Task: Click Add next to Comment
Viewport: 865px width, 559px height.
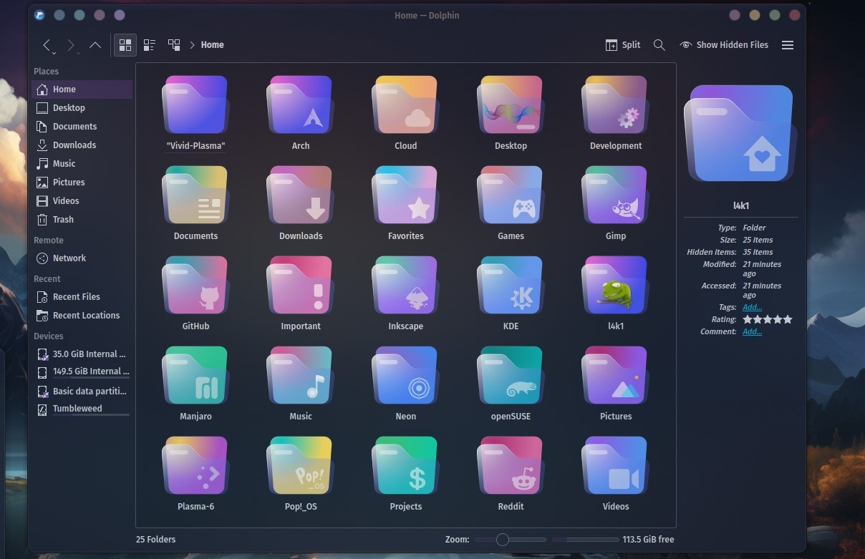Action: pos(751,331)
